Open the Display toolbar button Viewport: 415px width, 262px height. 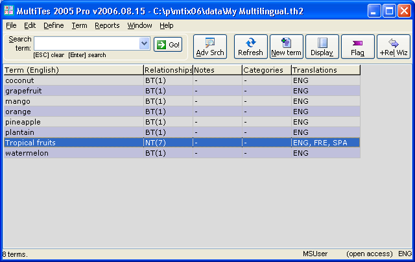pyautogui.click(x=322, y=47)
